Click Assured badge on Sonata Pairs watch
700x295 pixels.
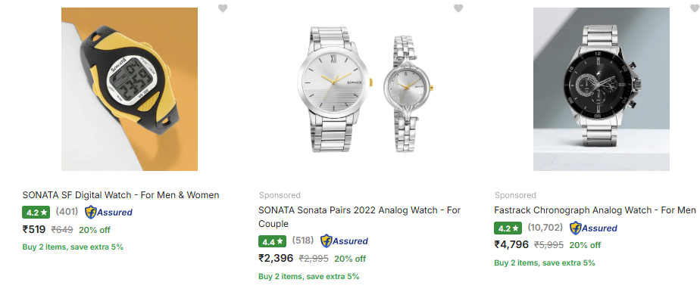344,241
